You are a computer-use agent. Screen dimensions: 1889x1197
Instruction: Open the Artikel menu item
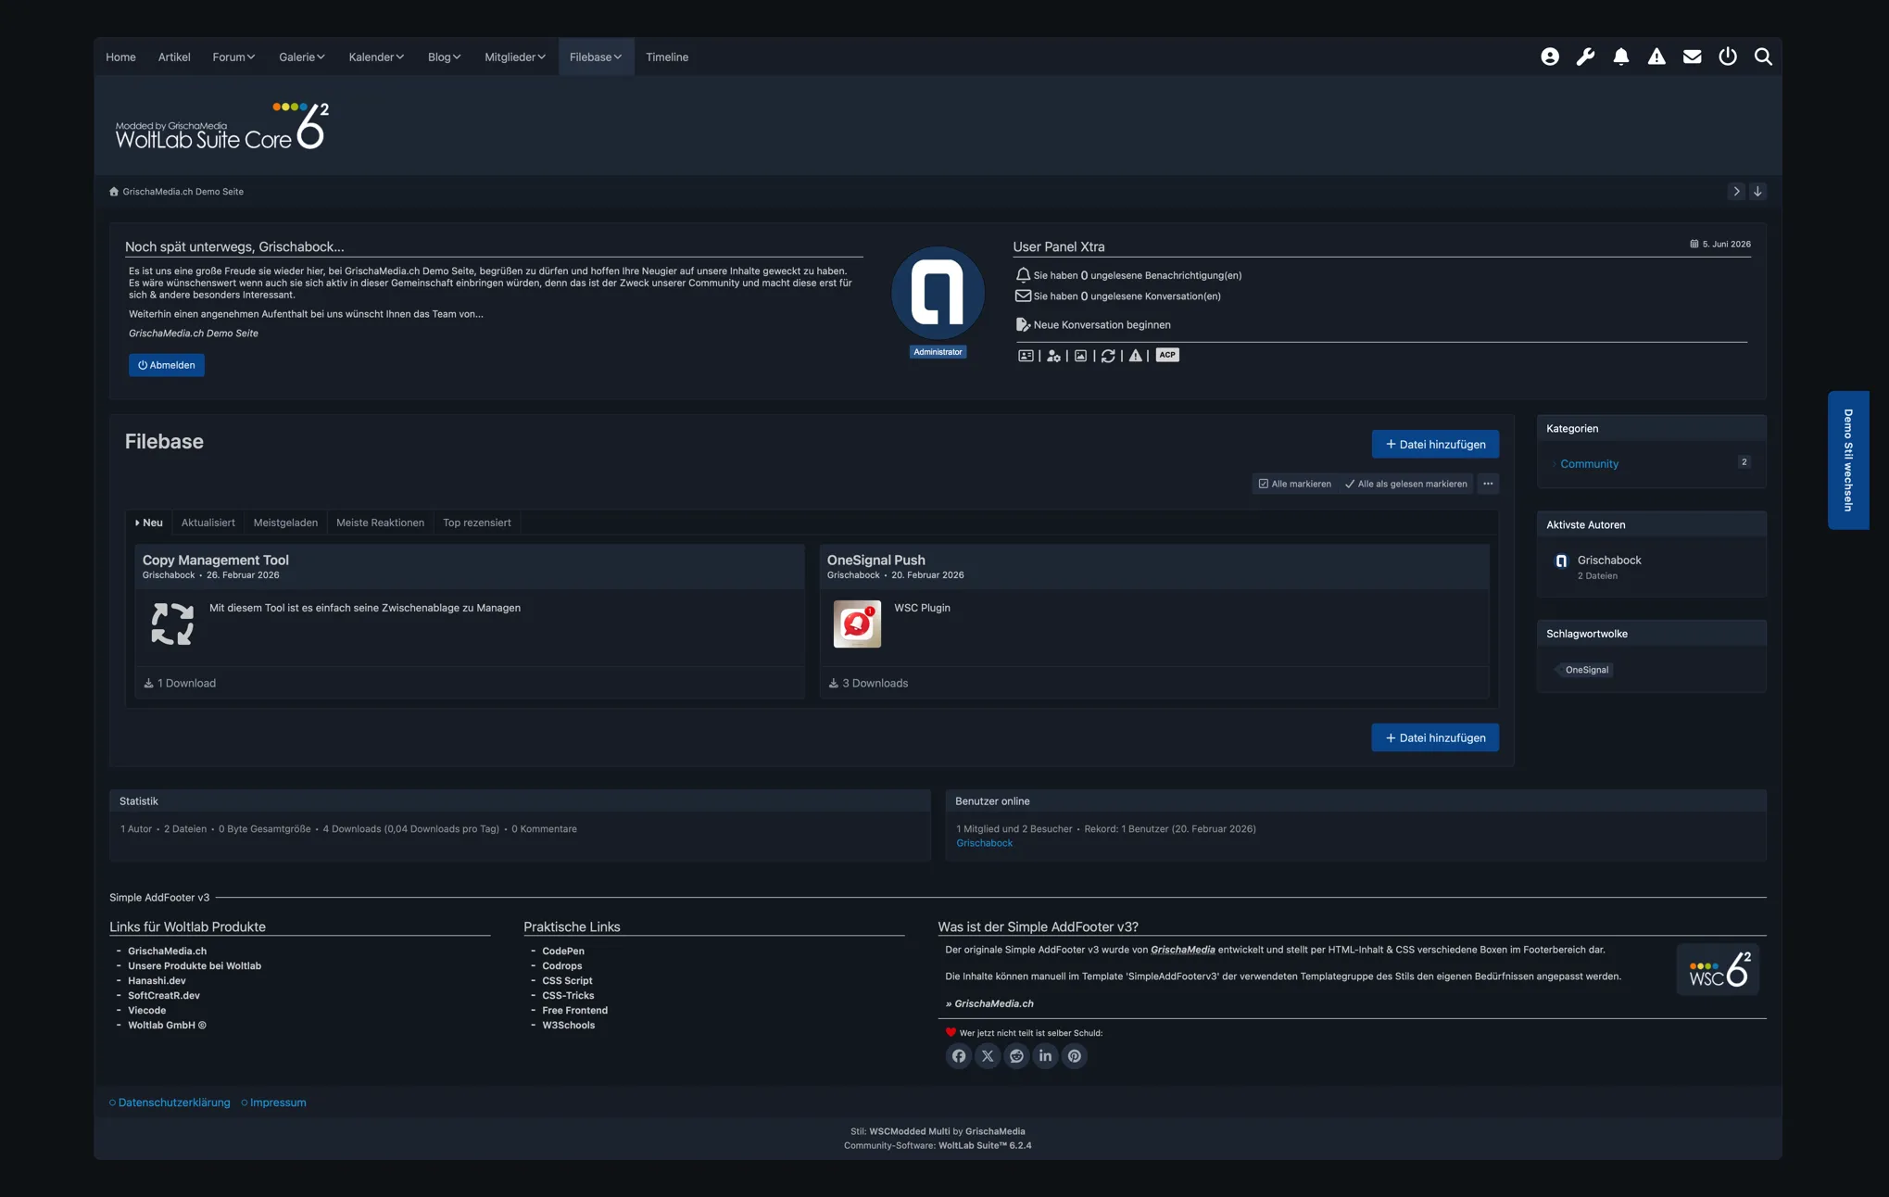pyautogui.click(x=174, y=57)
